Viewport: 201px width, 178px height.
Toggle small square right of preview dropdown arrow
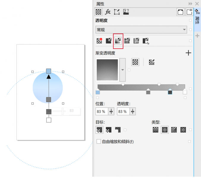point(129,70)
